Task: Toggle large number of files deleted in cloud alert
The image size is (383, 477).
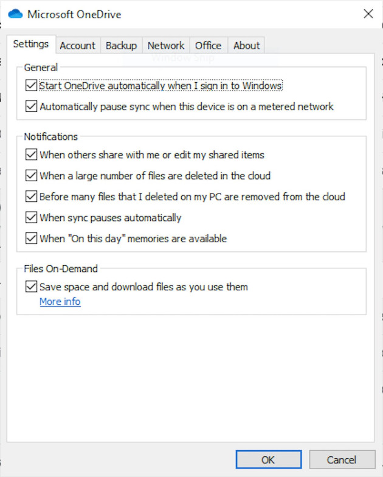Action: click(32, 176)
